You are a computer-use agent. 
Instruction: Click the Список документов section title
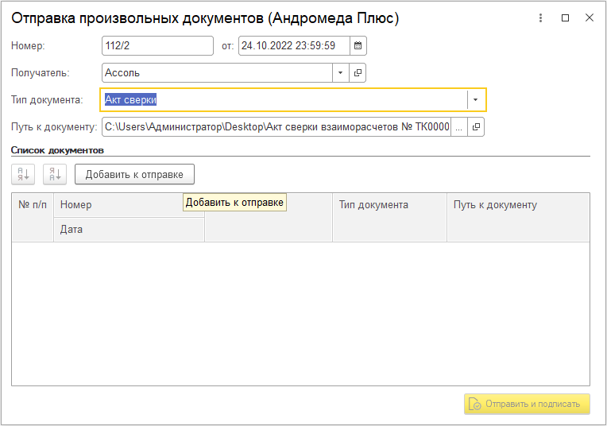click(57, 150)
